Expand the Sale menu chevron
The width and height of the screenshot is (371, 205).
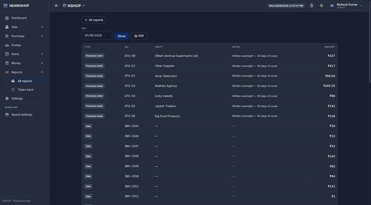pos(42,27)
